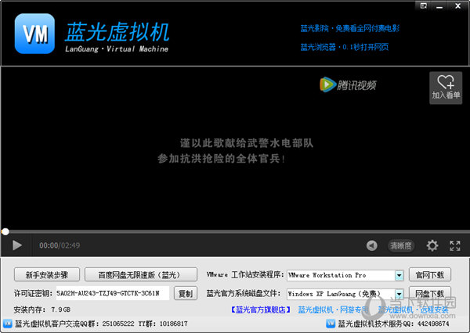Click the status bar VM icon beside QQ群

(x=8, y=324)
